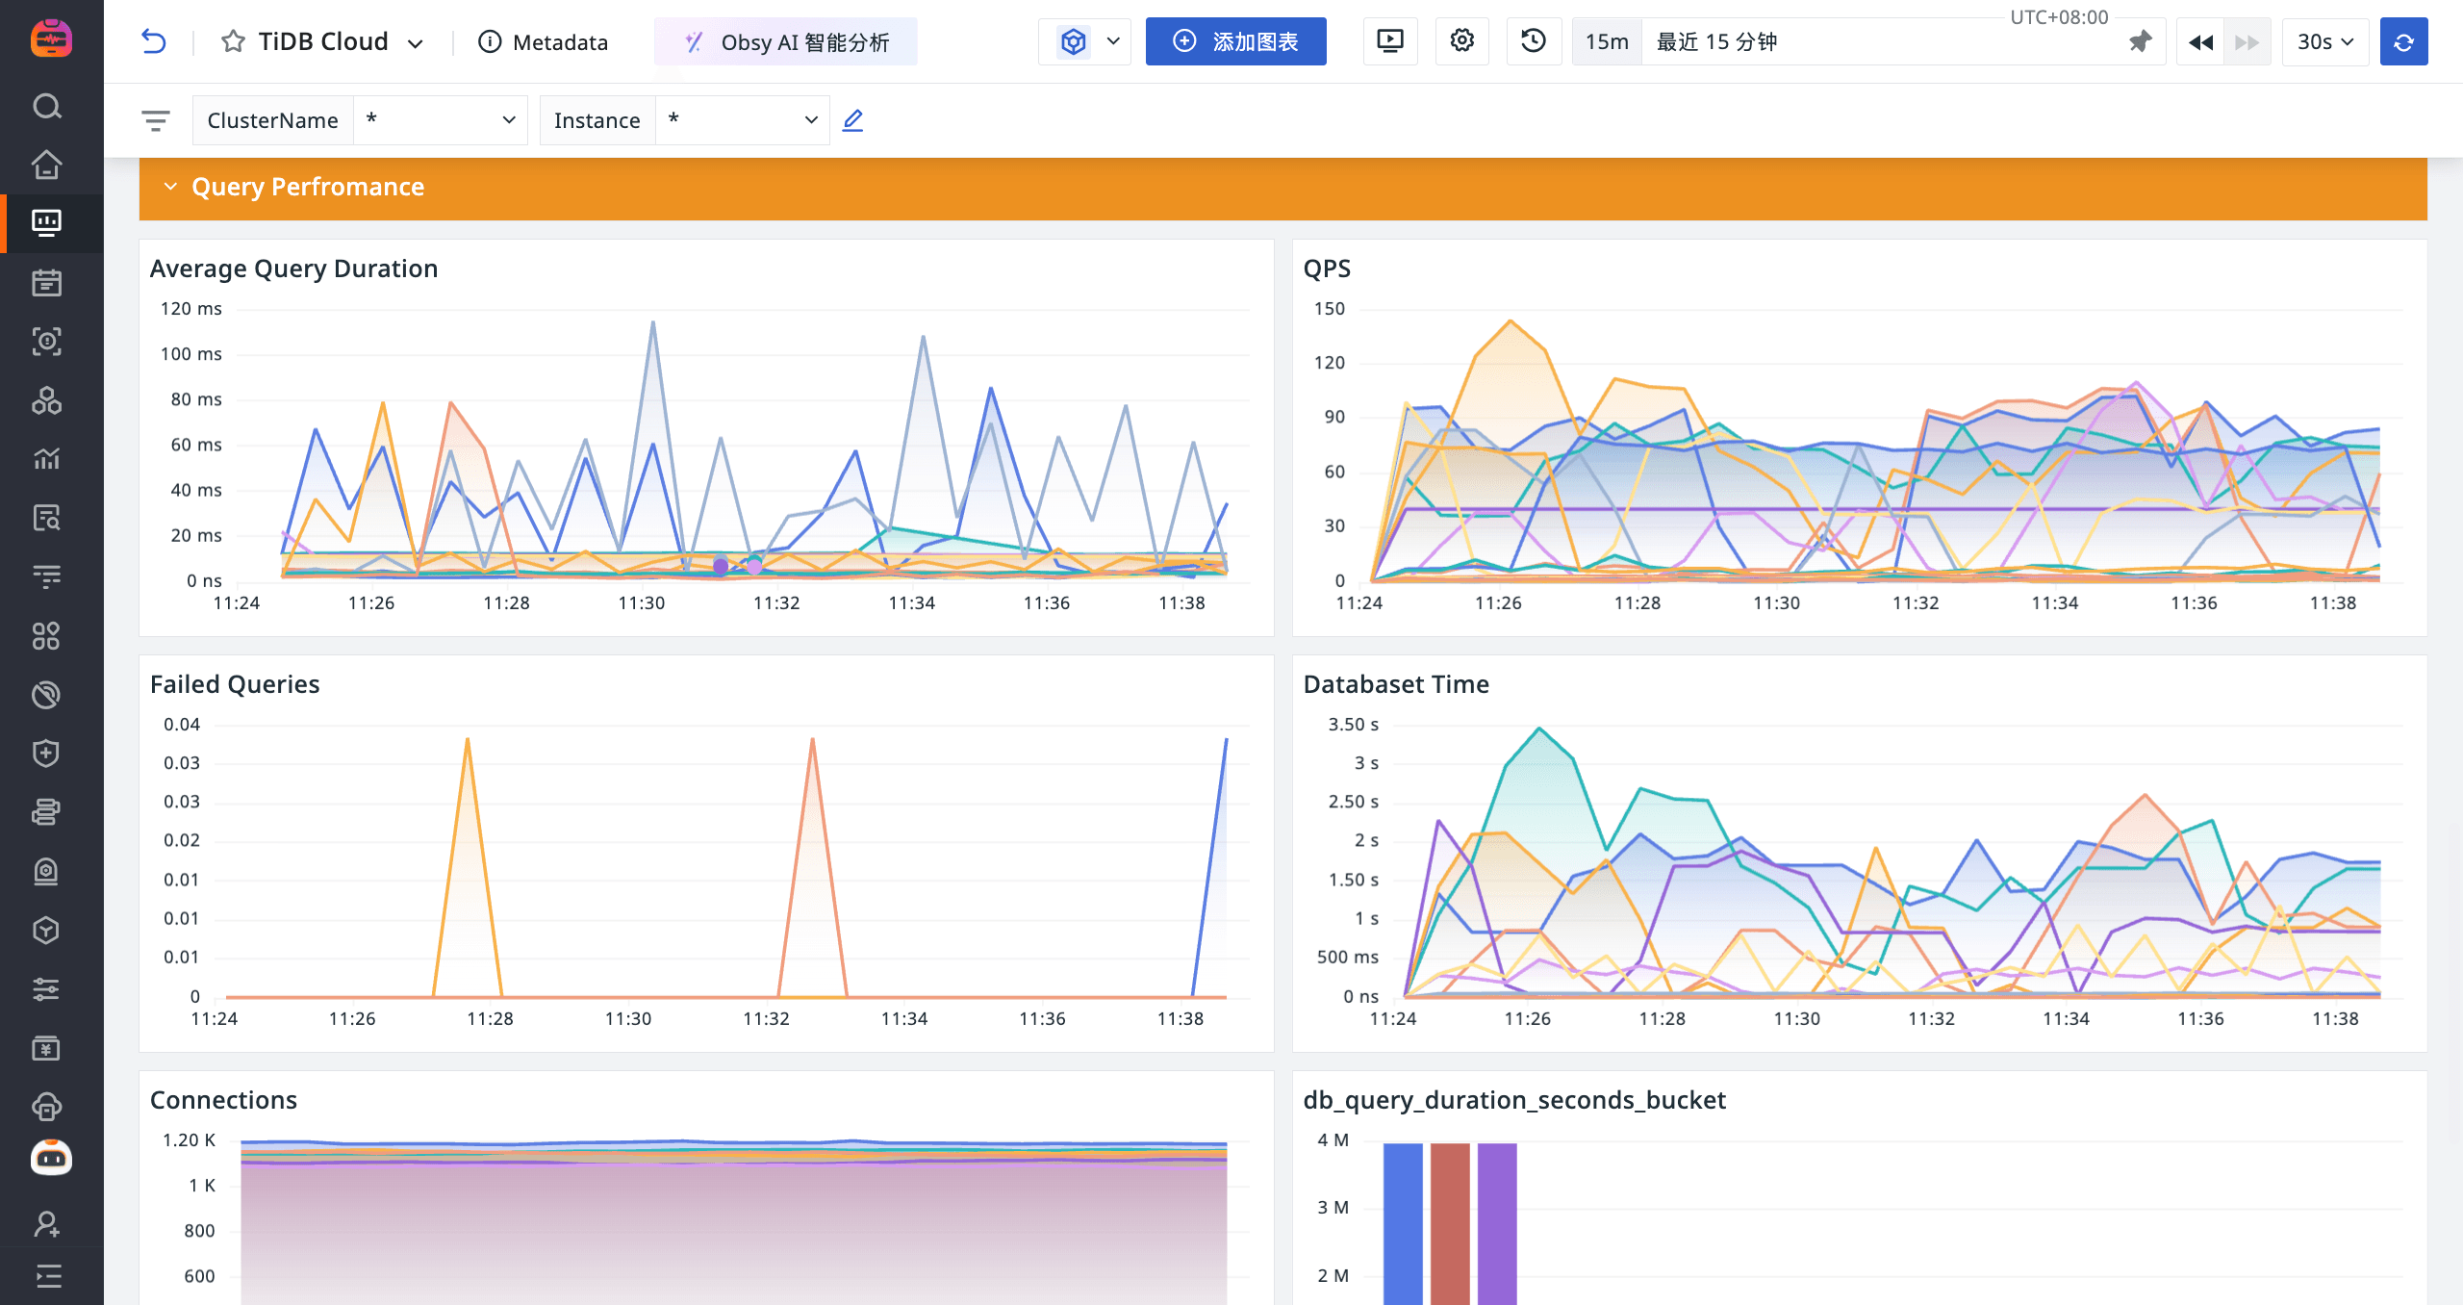
Task: Click the 添加图表 button
Action: 1235,41
